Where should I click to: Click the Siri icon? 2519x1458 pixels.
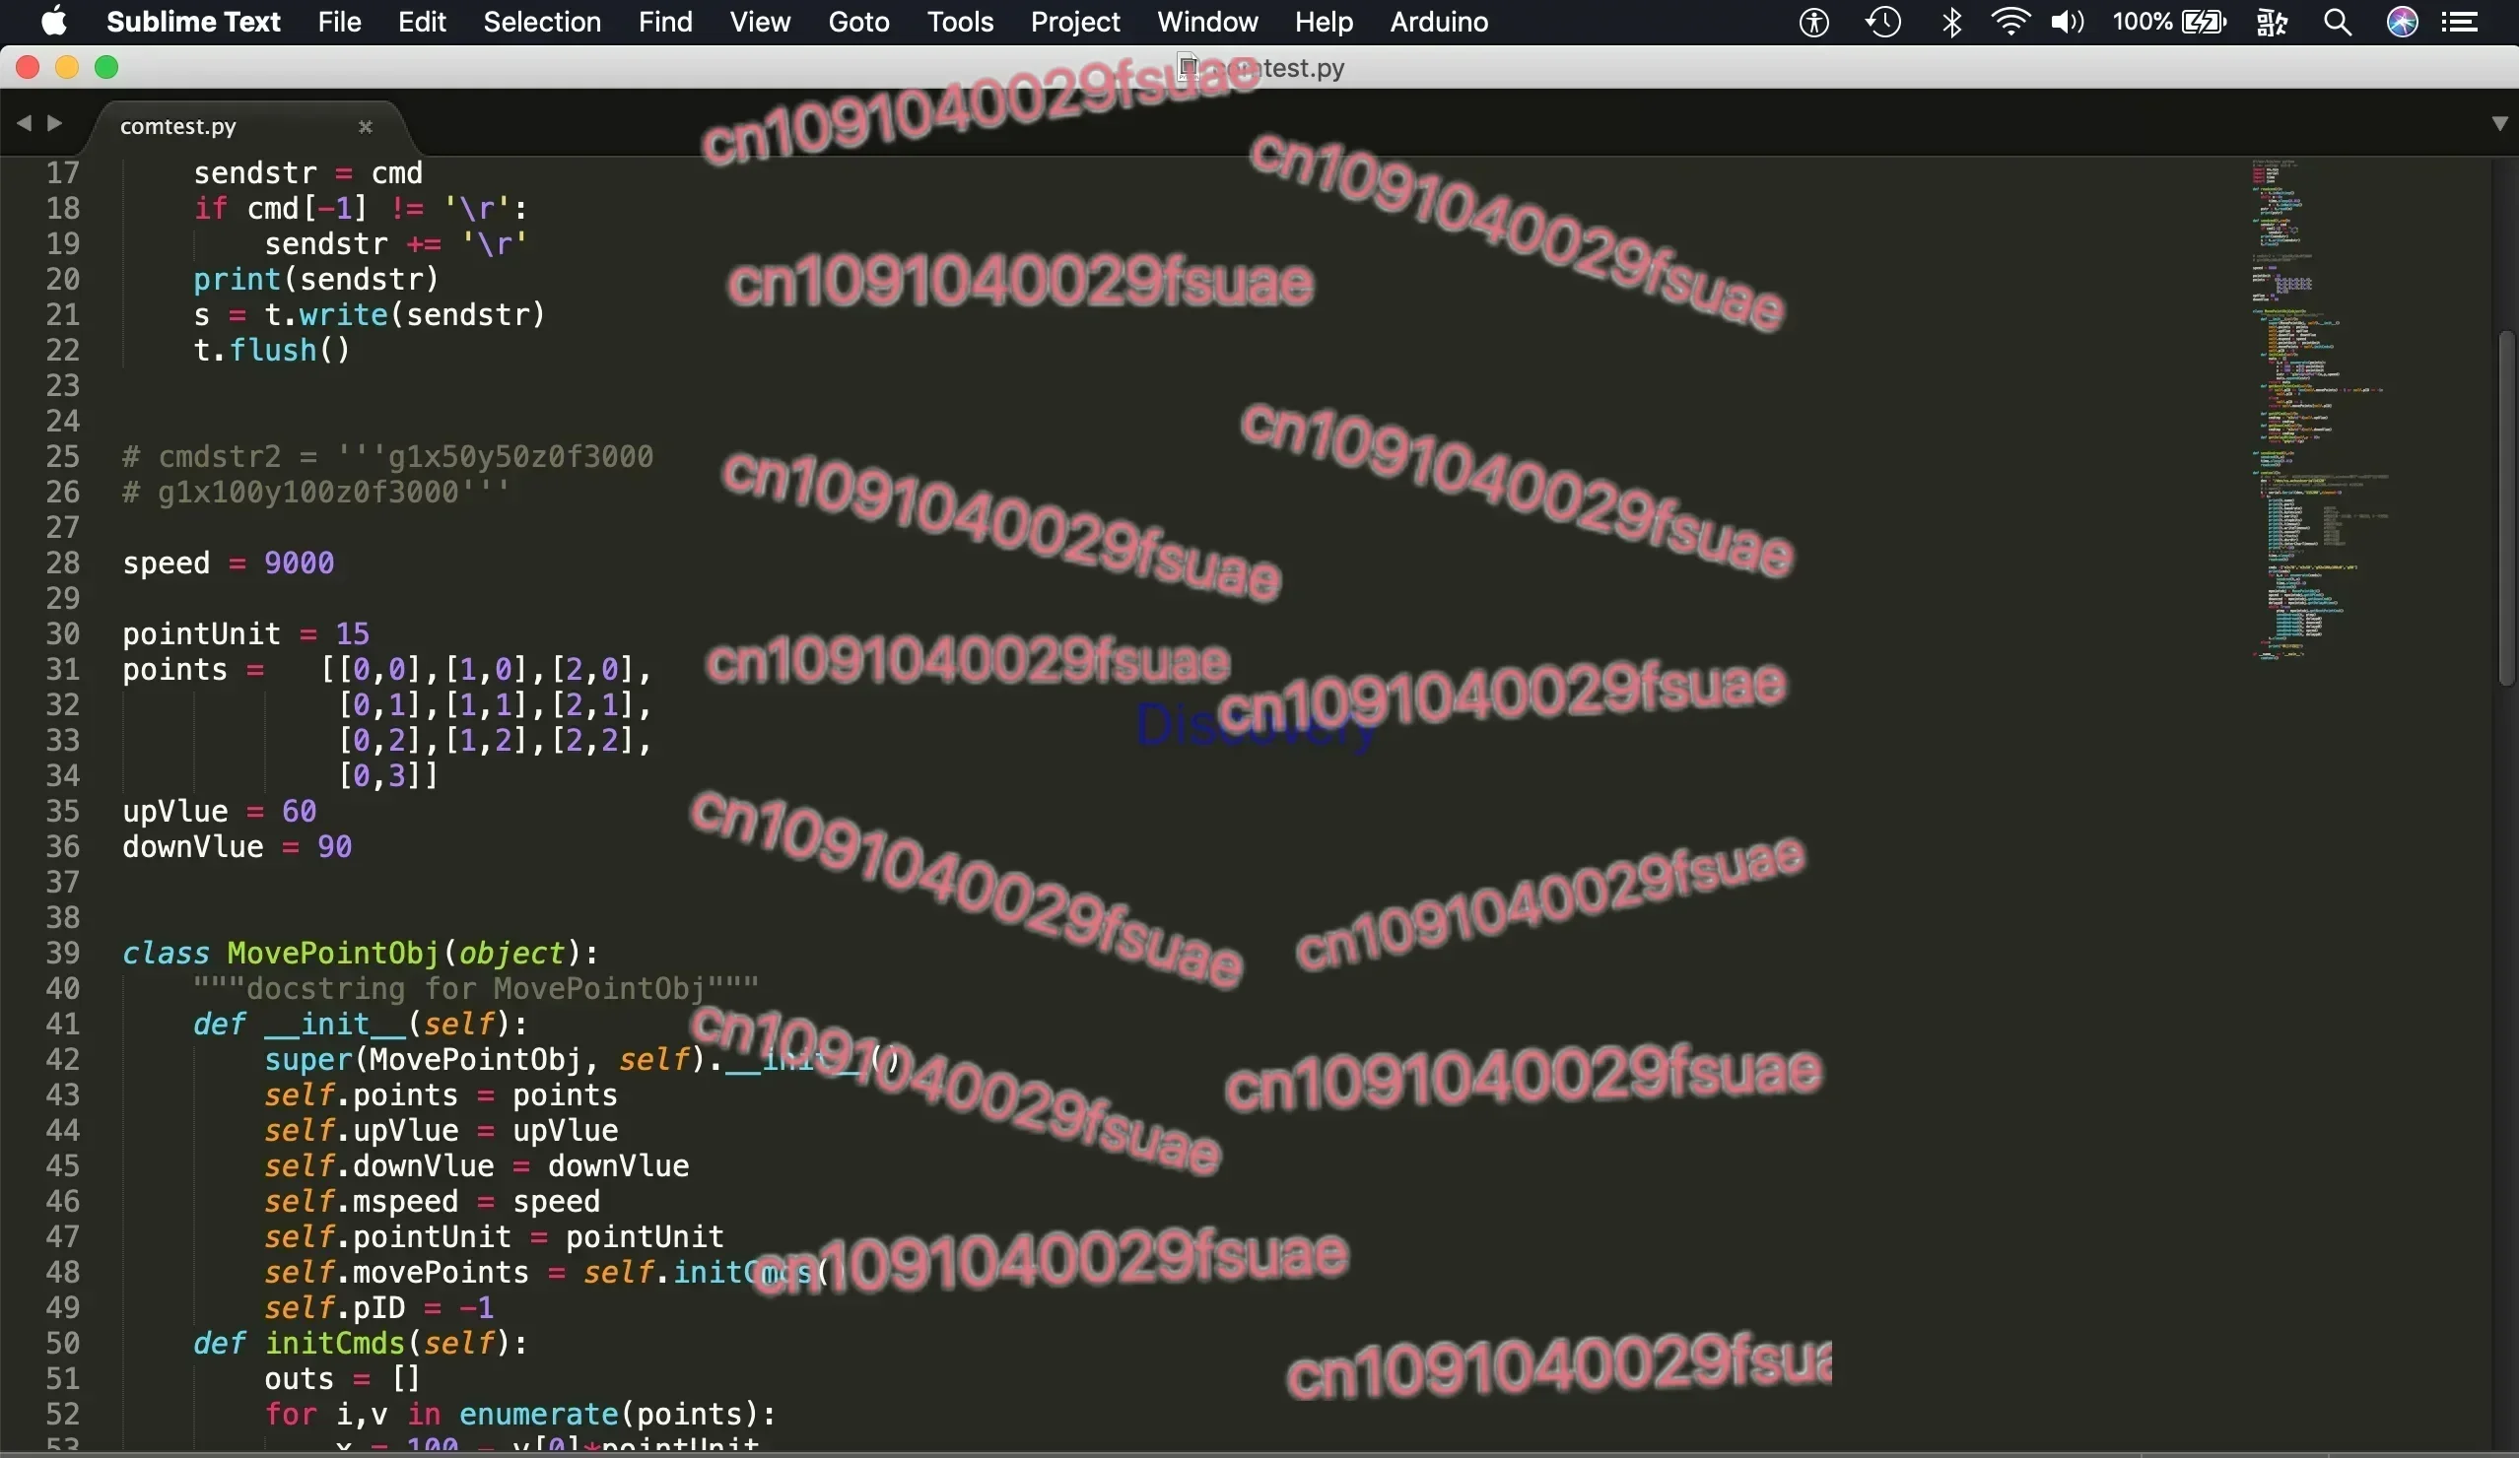pyautogui.click(x=2402, y=21)
